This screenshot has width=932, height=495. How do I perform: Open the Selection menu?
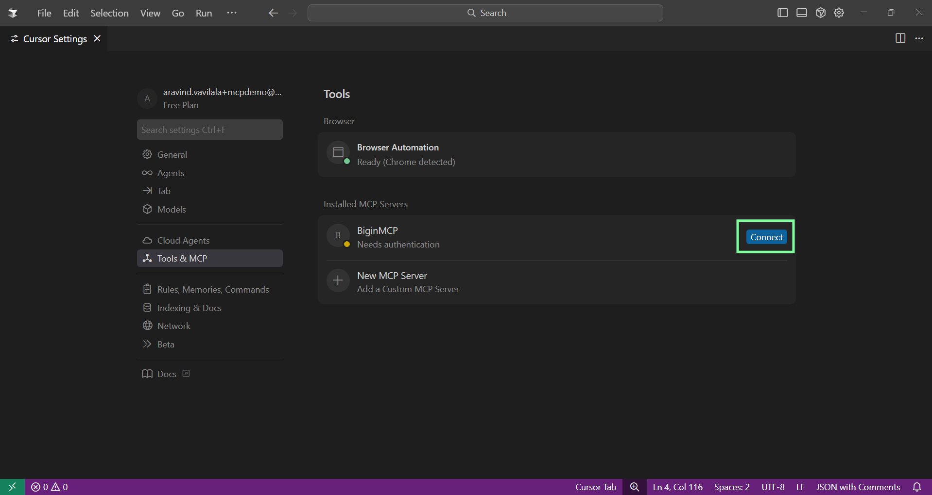[x=109, y=13]
